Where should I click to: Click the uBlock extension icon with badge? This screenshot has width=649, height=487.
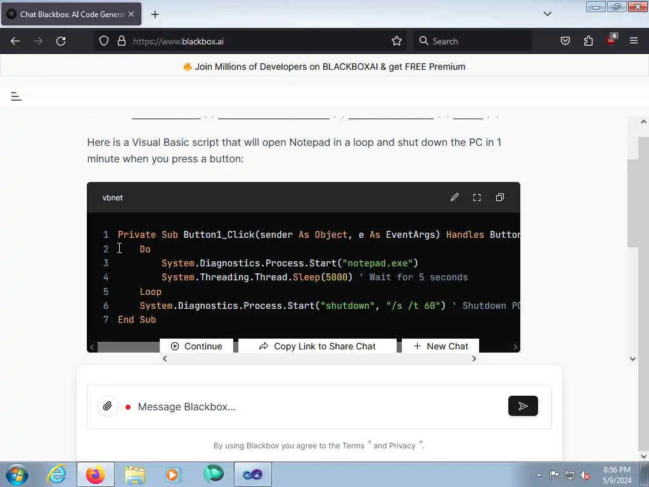coord(612,40)
